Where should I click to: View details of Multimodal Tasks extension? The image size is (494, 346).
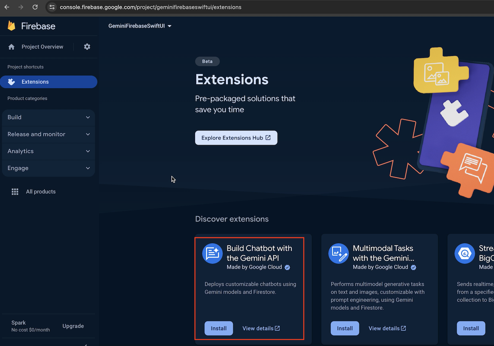tap(387, 328)
